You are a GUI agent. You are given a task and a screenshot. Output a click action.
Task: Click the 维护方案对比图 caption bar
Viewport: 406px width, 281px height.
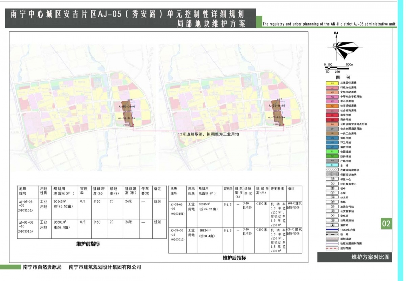[355, 257]
